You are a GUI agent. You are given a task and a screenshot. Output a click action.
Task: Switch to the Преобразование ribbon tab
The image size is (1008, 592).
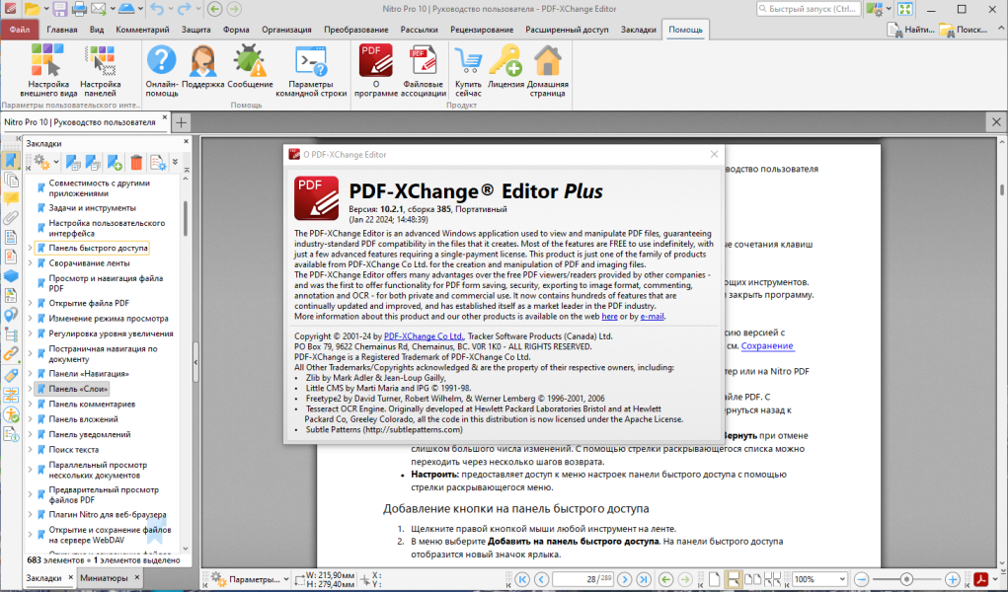tap(355, 30)
